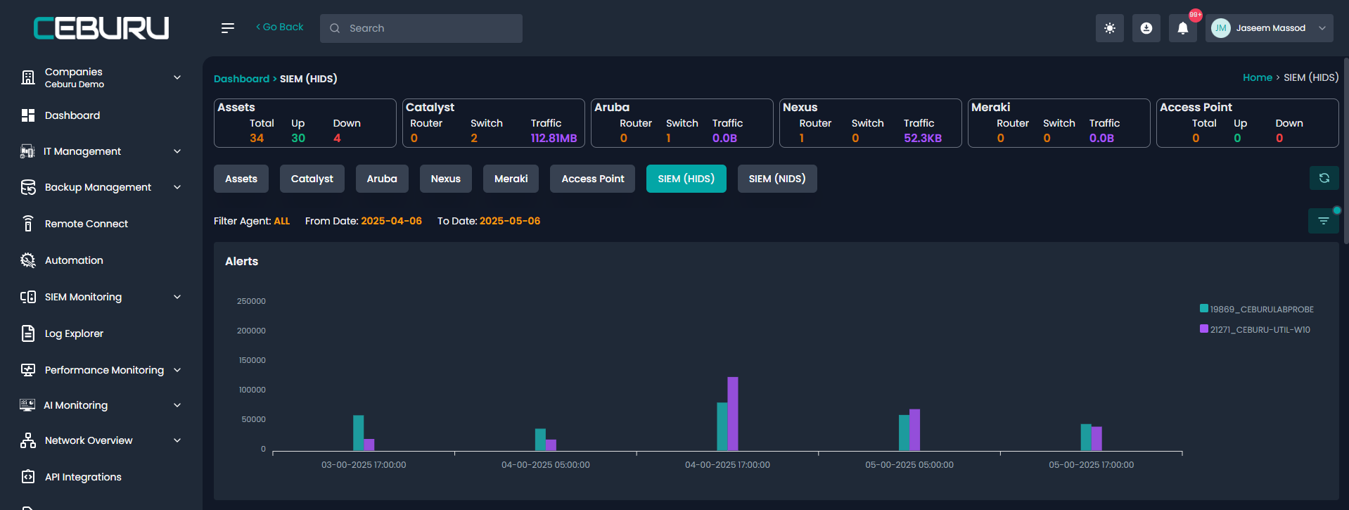Click purple bar at 04-00-2025 17:00:00
The width and height of the screenshot is (1349, 510).
733,414
